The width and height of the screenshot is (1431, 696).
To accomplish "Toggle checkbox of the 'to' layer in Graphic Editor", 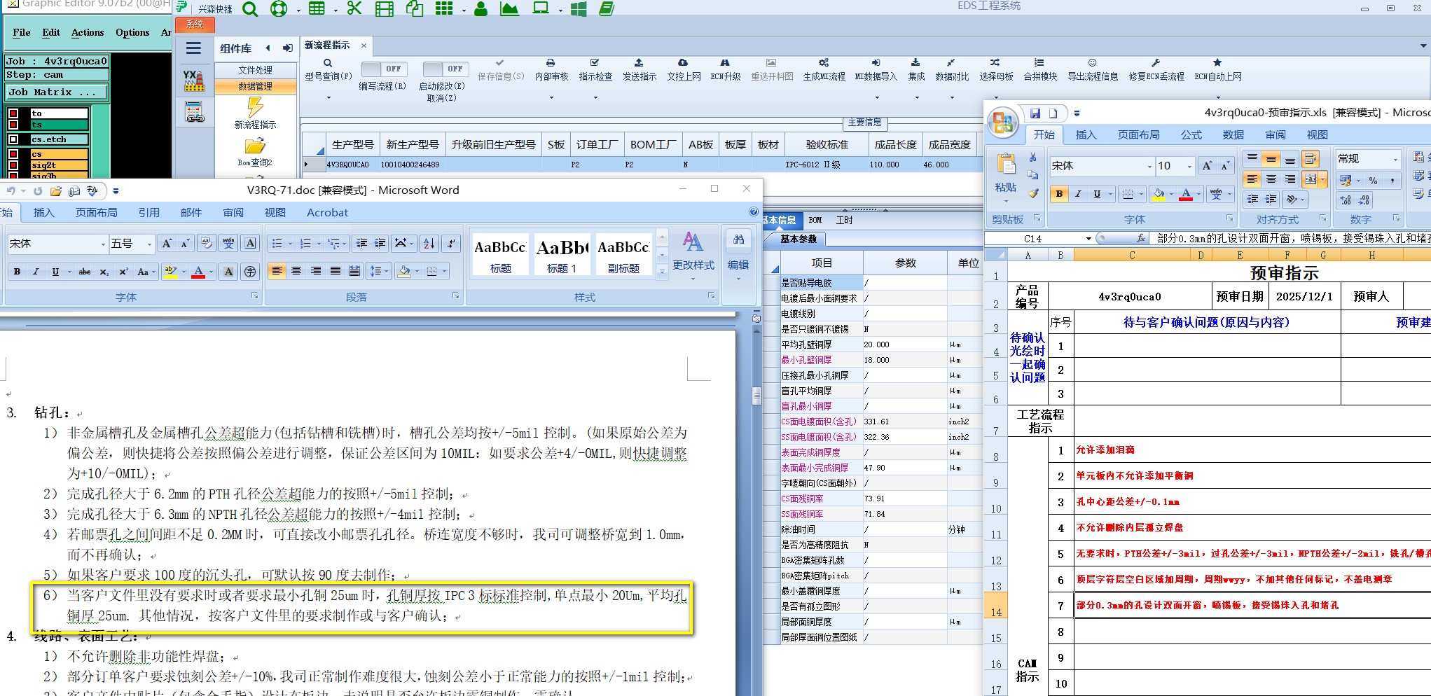I will (13, 113).
